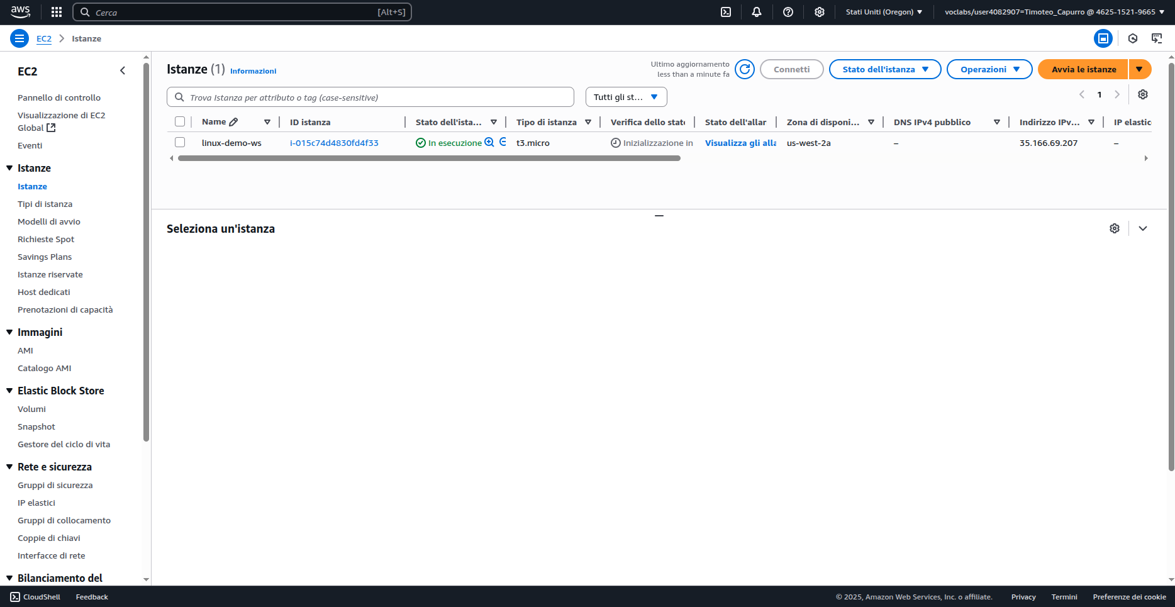Viewport: 1175px width, 607px height.
Task: Open the help question mark icon
Action: point(788,12)
